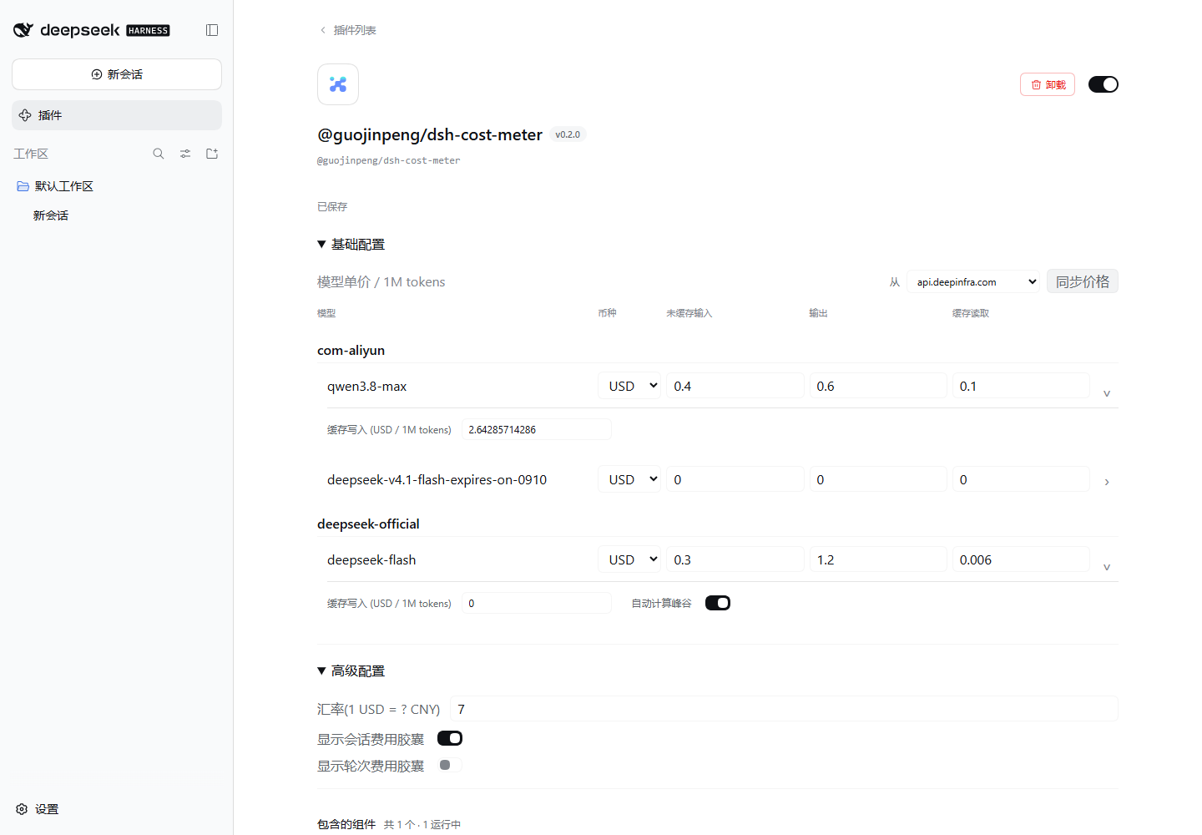1202x835 pixels.
Task: Click deepseek-flash cache read field 0.006
Action: tap(1021, 559)
